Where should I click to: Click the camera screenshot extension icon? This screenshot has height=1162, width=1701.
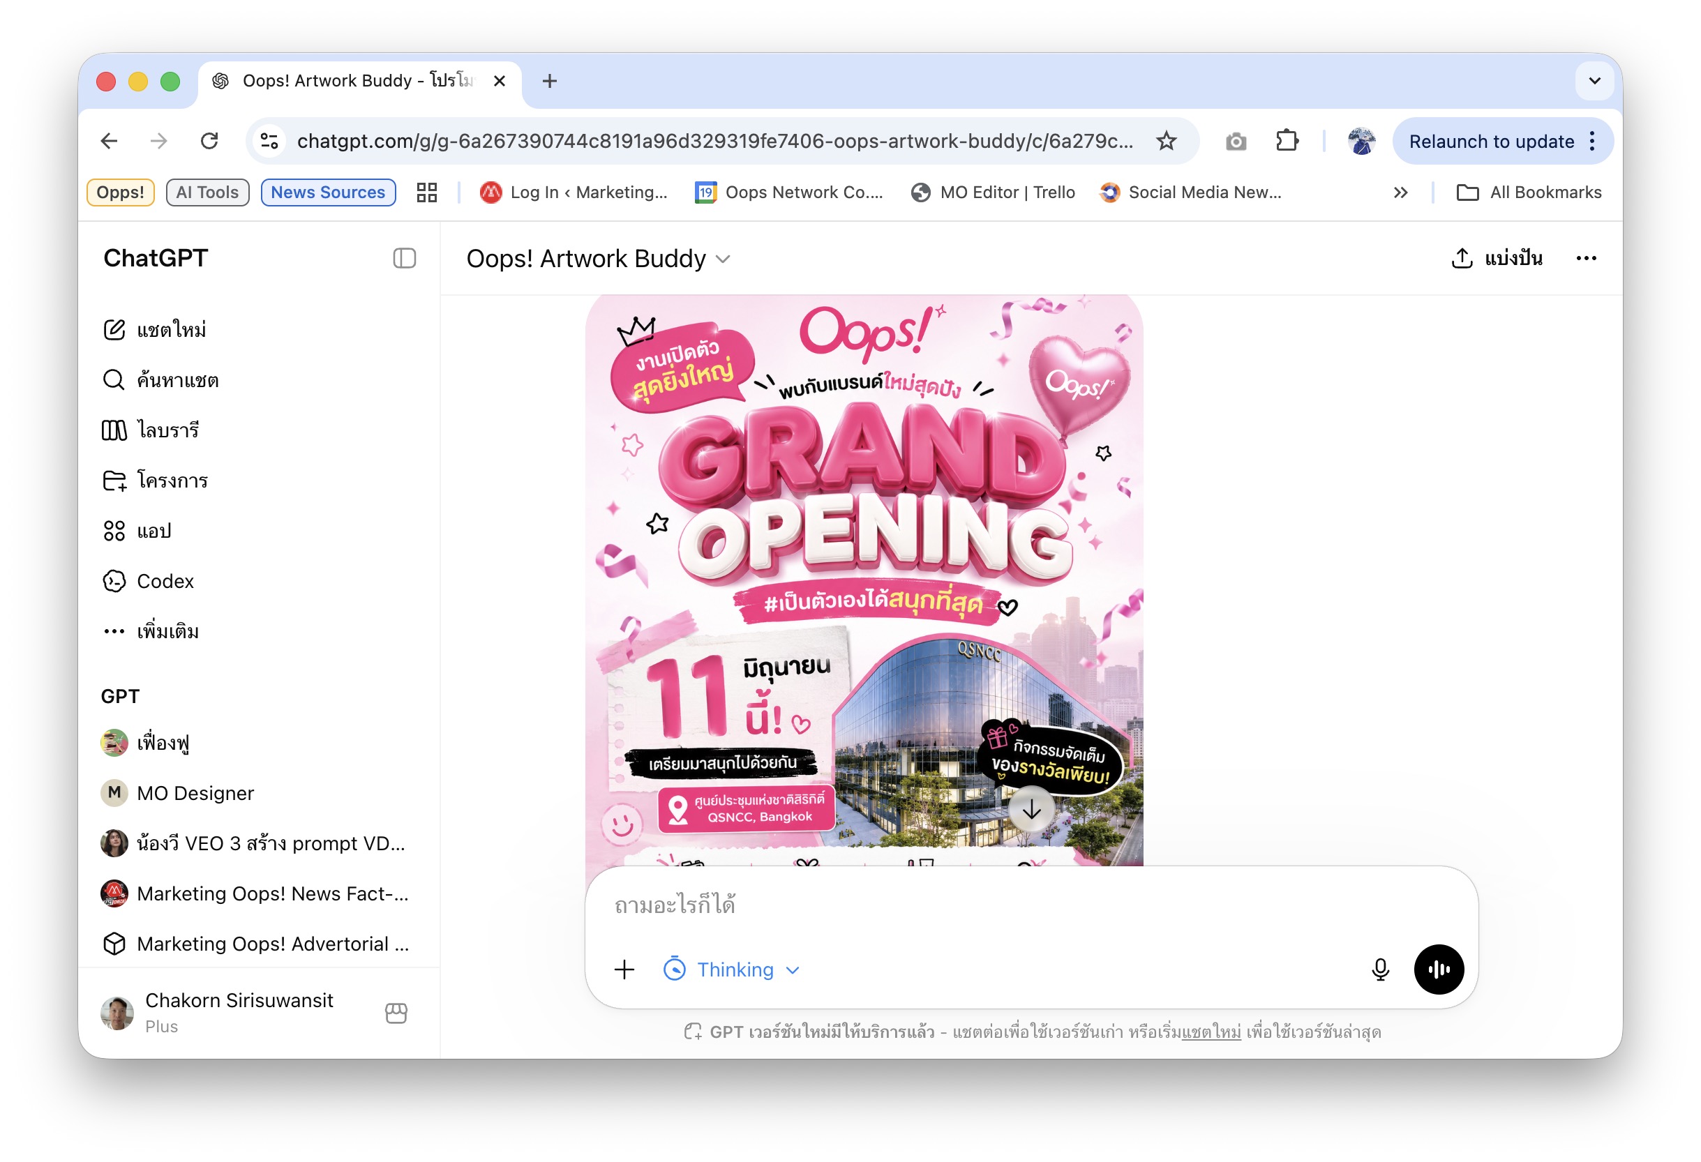coord(1236,141)
